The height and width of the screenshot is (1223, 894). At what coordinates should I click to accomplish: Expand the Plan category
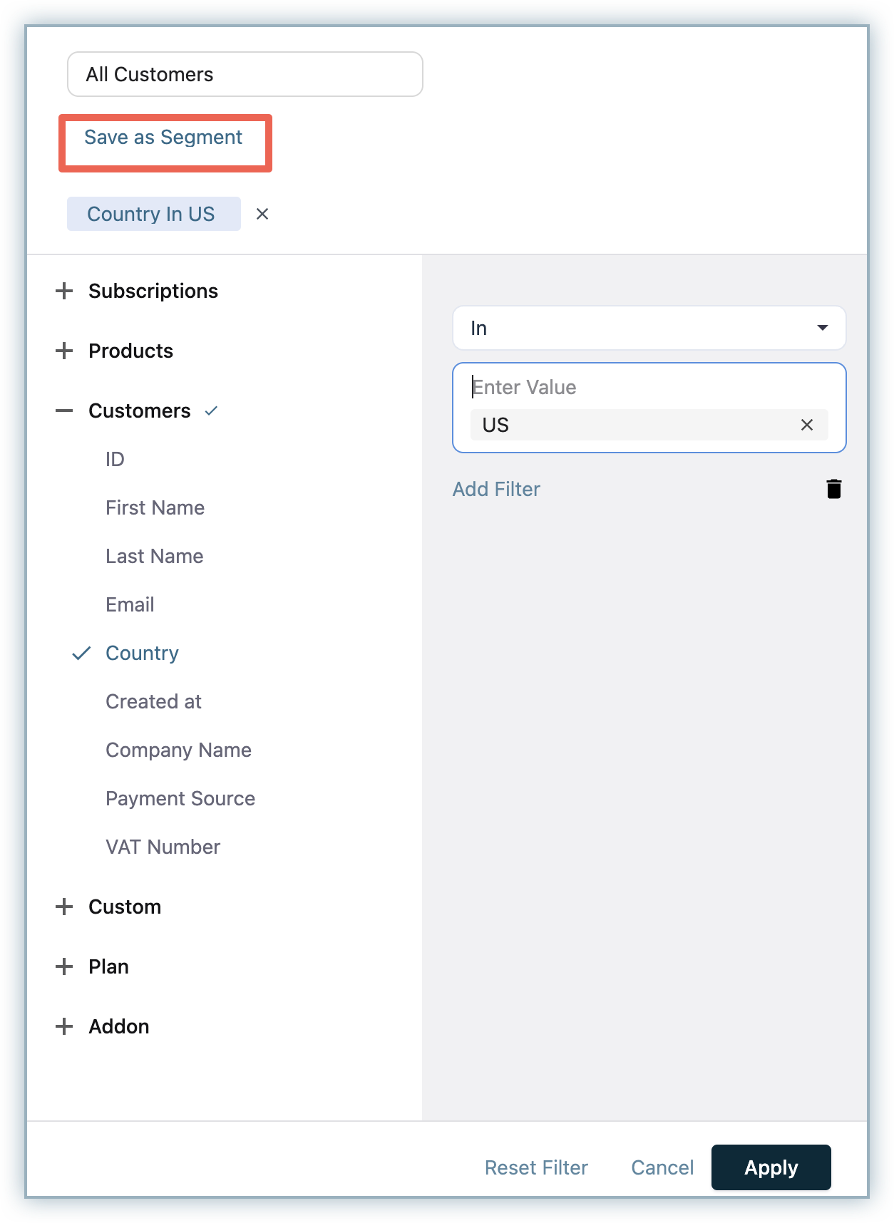click(64, 966)
